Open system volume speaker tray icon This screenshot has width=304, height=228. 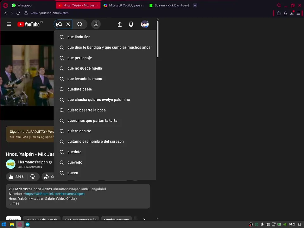click(268, 225)
